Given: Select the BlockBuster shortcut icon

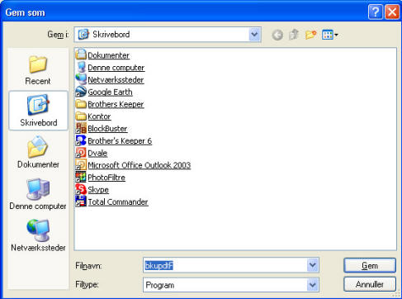Looking at the screenshot, I should [x=81, y=128].
